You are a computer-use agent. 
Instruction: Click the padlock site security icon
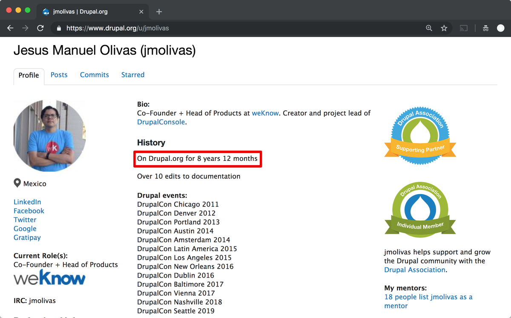click(x=59, y=28)
